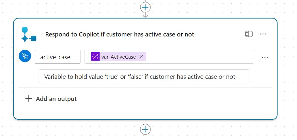
Task: Click the insert step plus button above the card
Action: click(145, 7)
